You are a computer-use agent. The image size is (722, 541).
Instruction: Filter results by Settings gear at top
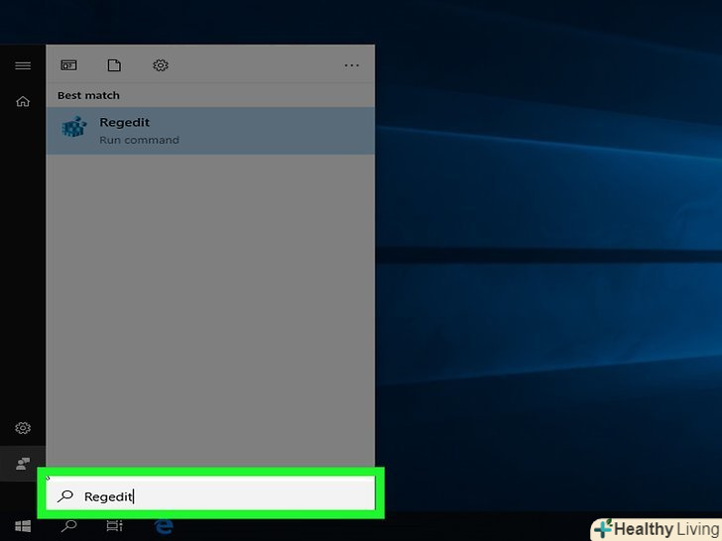tap(161, 65)
